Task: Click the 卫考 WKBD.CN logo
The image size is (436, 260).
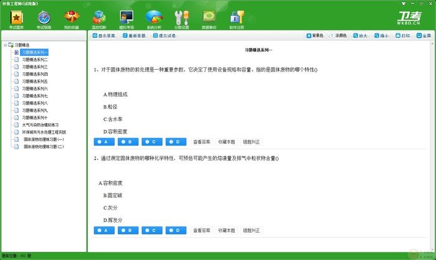Action: (409, 18)
